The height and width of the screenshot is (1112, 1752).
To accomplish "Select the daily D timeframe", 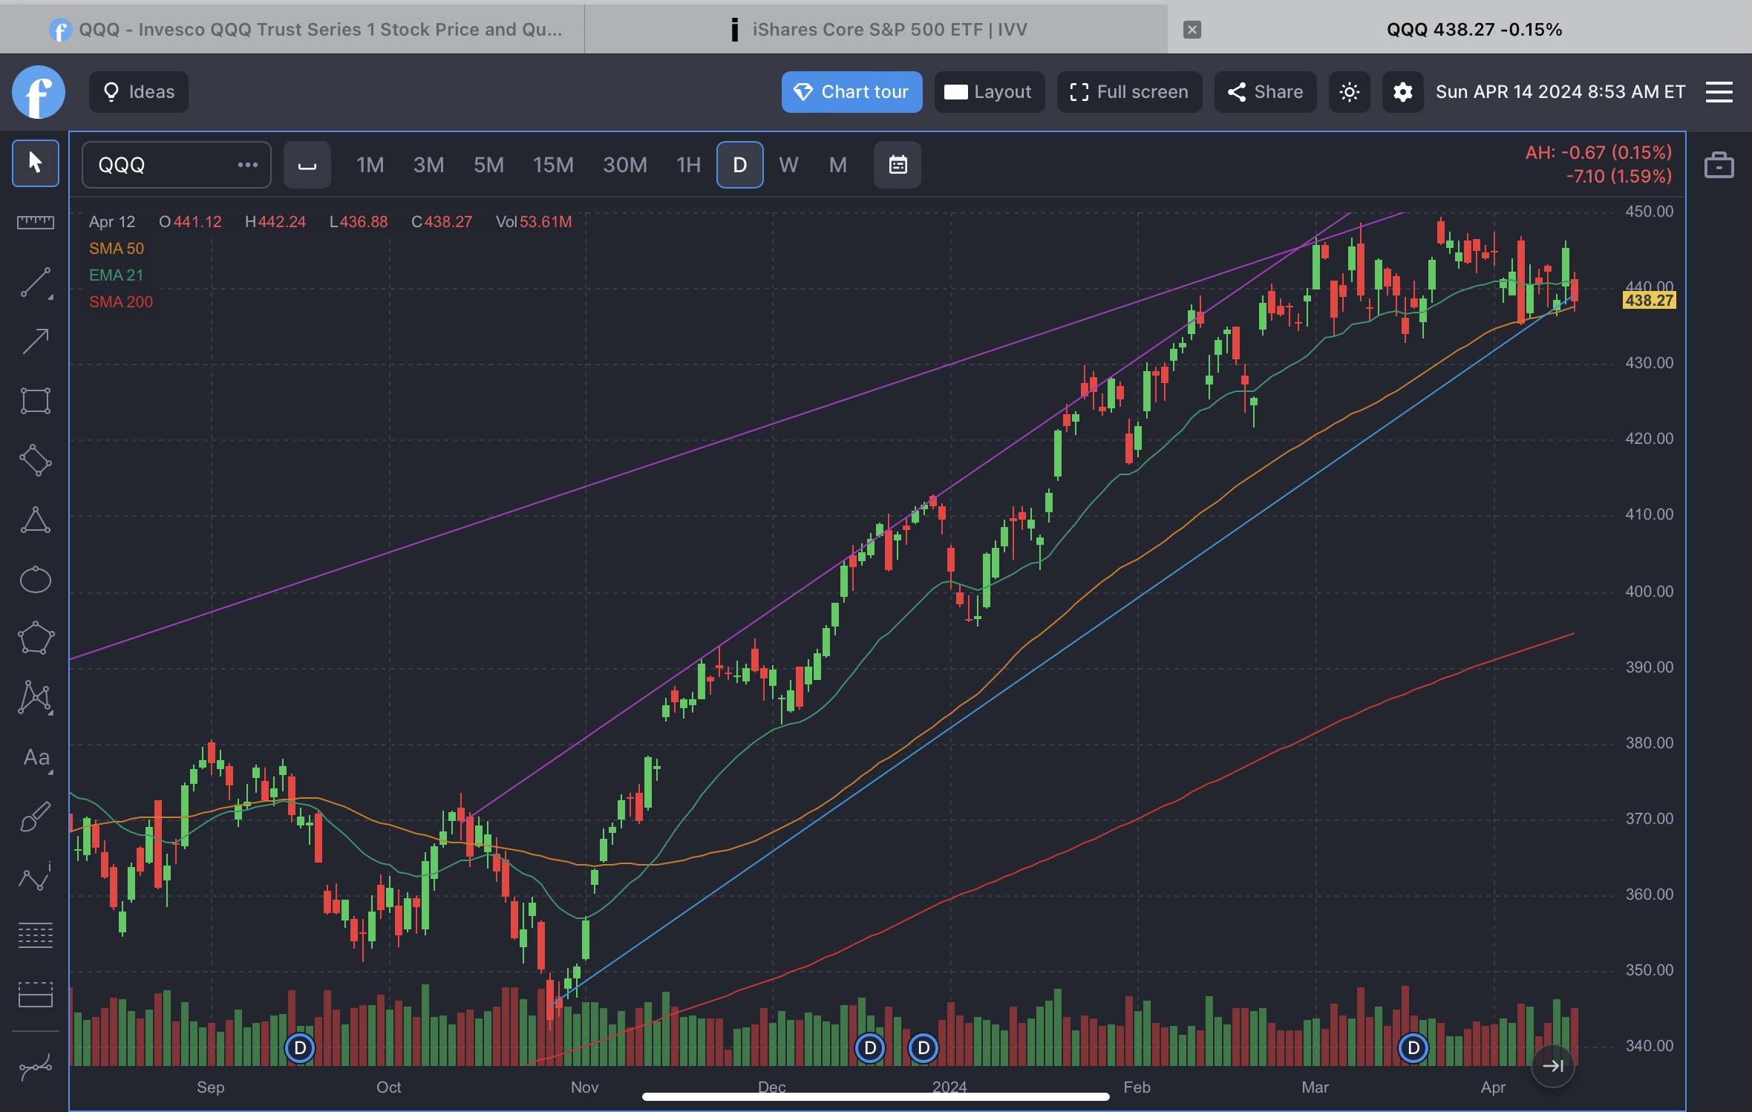I will tap(739, 165).
